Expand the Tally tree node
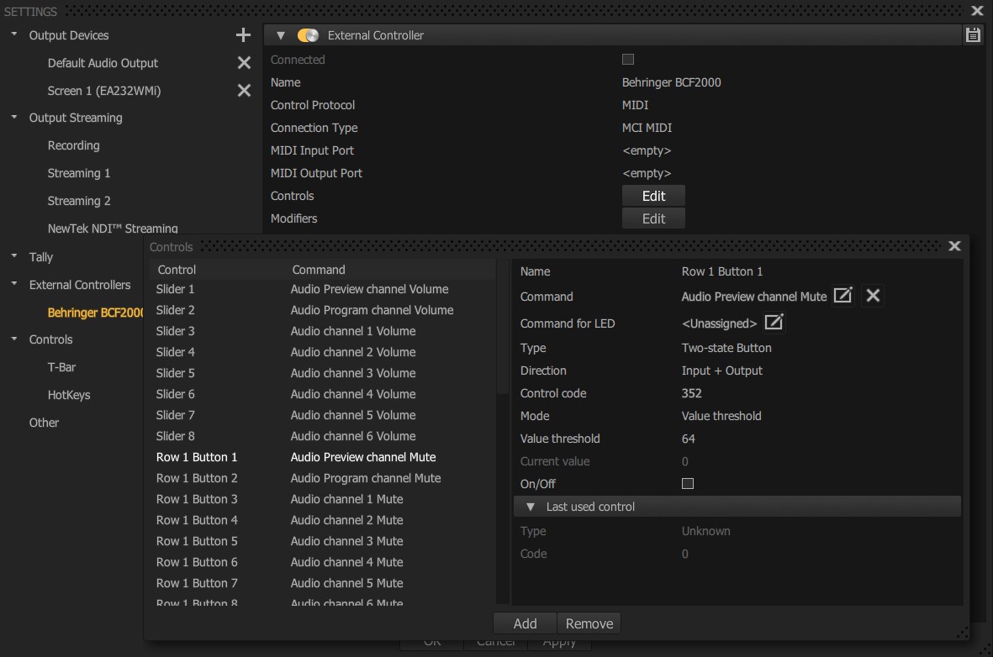Viewport: 993px width, 657px height. click(x=14, y=255)
